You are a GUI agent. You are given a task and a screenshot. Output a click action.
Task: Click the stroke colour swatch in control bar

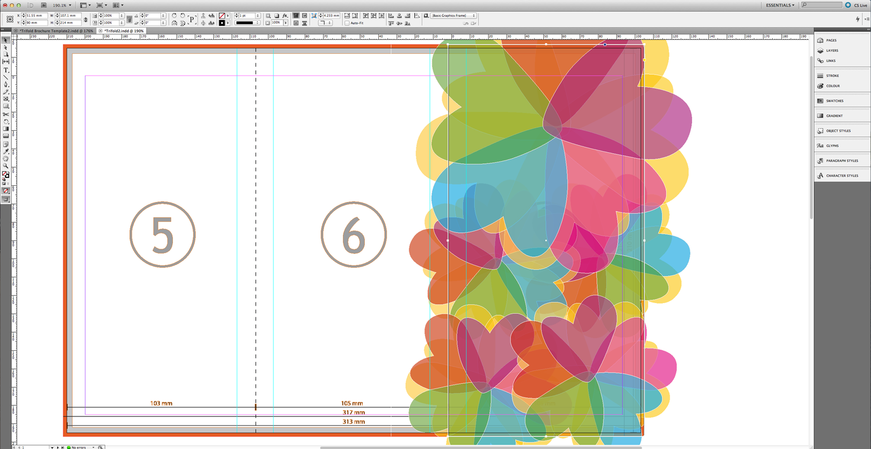[222, 23]
